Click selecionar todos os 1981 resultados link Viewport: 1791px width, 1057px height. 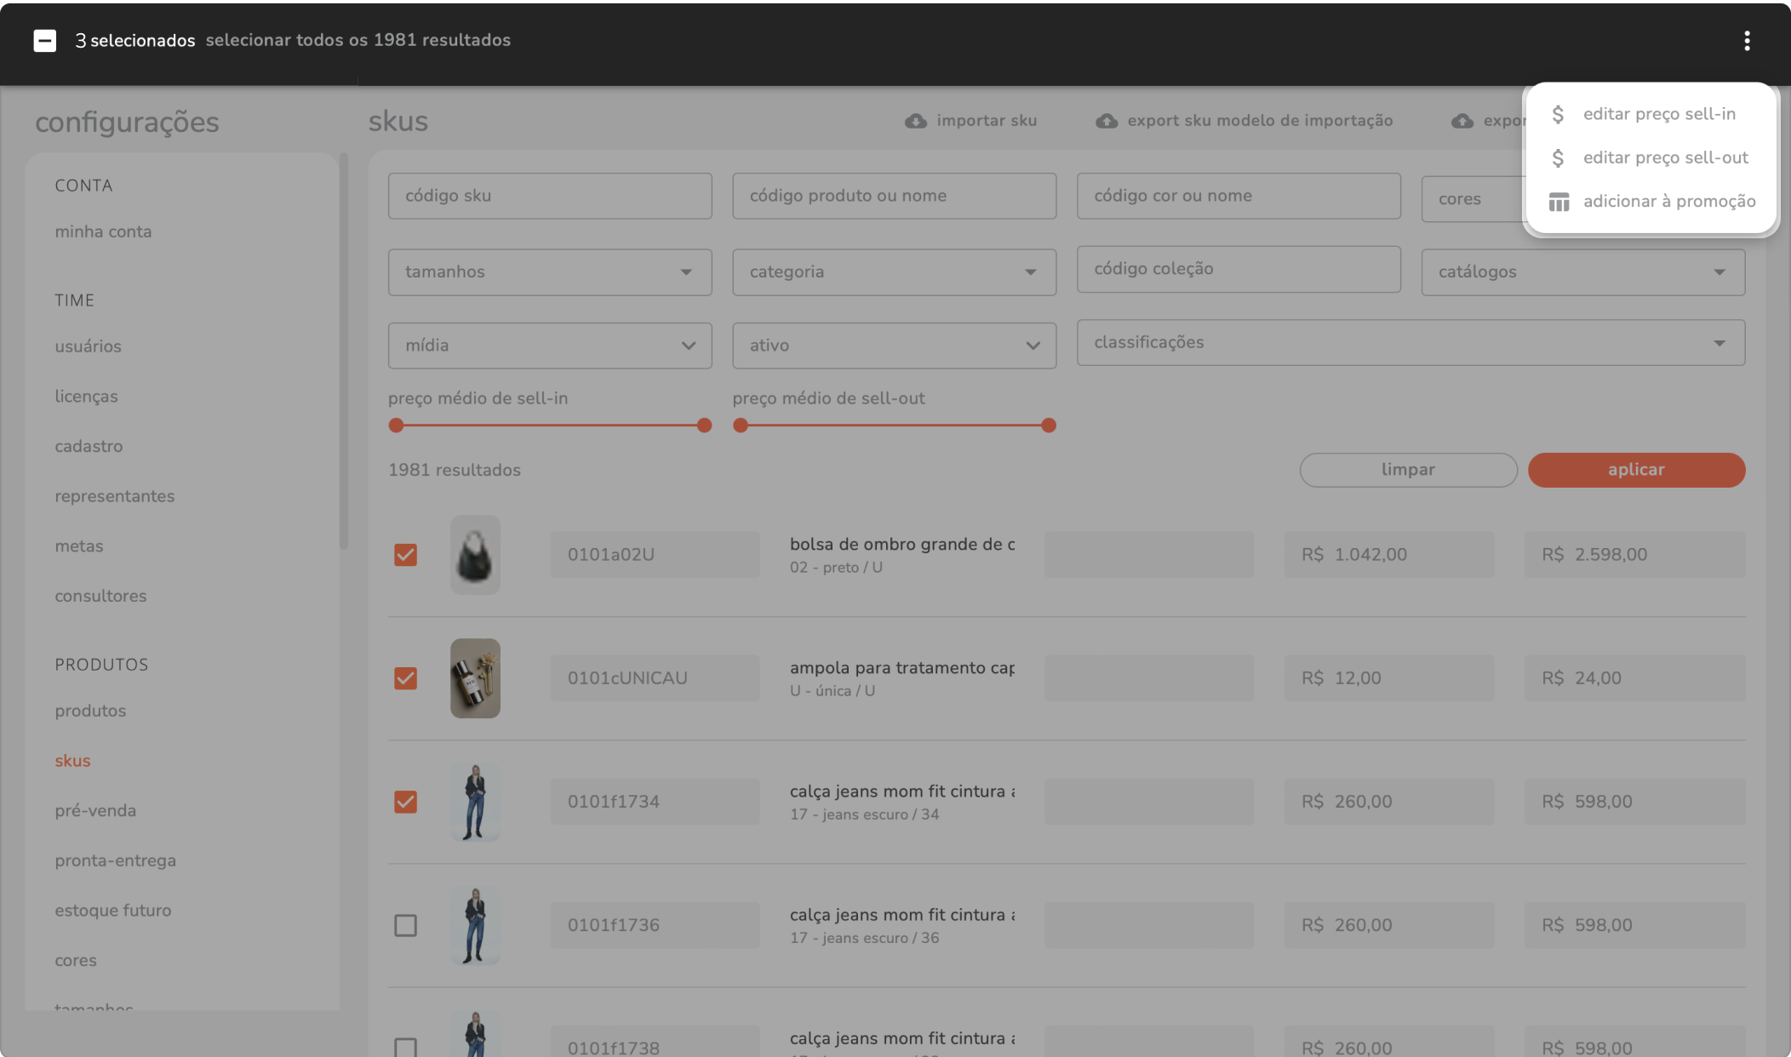tap(358, 41)
